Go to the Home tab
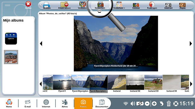195x109 pixels. point(9,103)
